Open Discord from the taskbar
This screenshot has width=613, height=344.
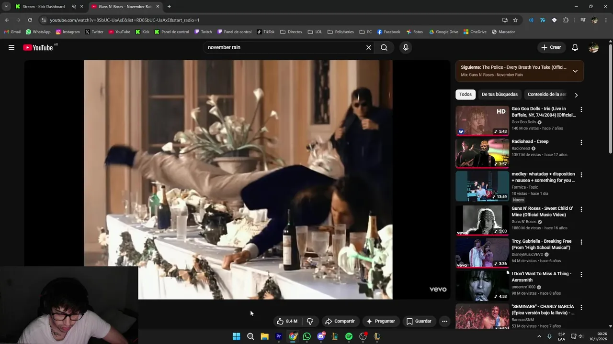coord(321,336)
